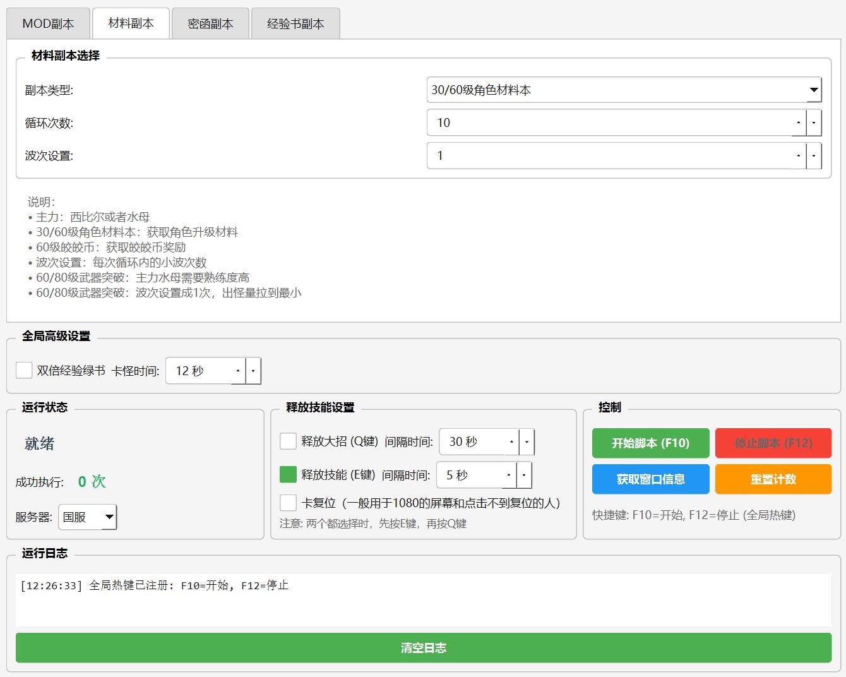Image resolution: width=846 pixels, height=677 pixels.
Task: Open the 密函副本 tab
Action: point(210,24)
